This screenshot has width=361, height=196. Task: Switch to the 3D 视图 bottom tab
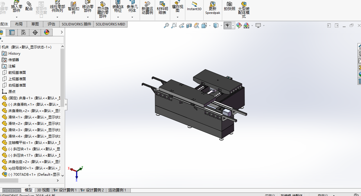43,190
